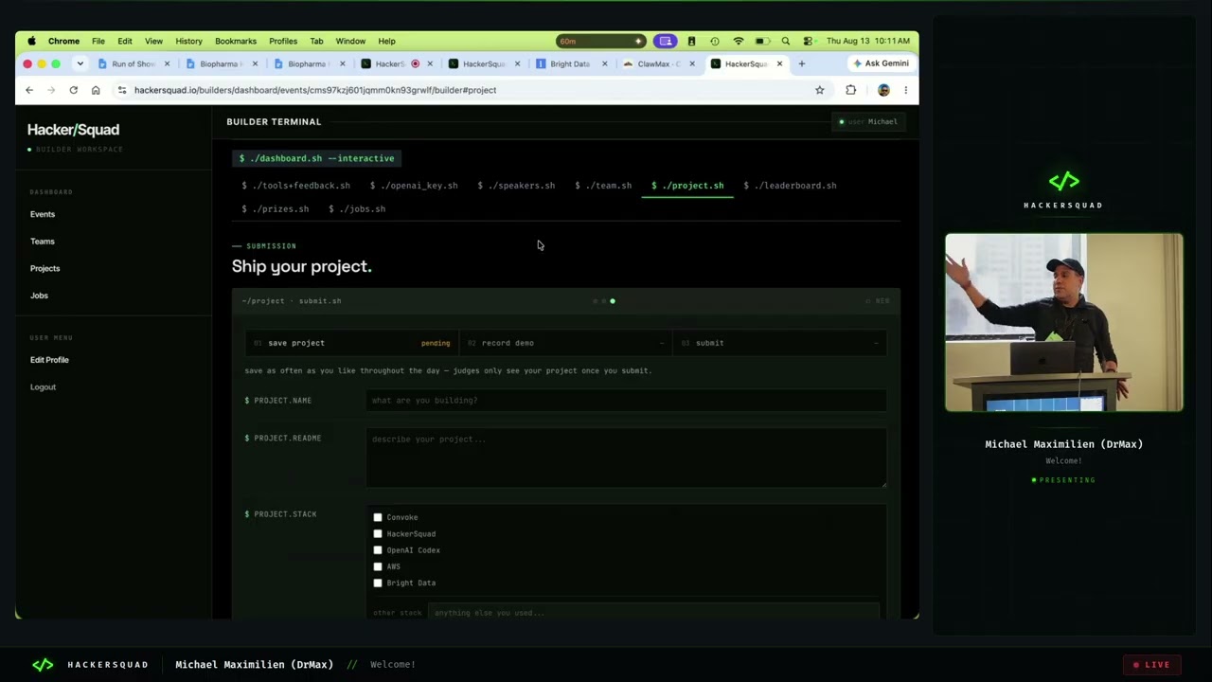Open the ./jobs.sh tab

coord(357,208)
